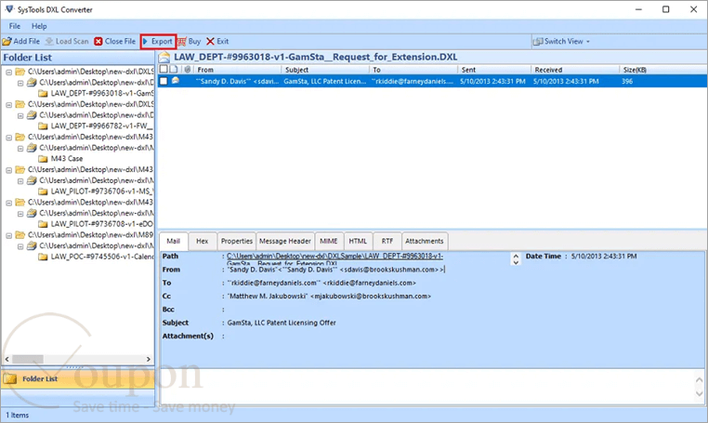
Task: Click the Exit toolbar button
Action: (217, 41)
